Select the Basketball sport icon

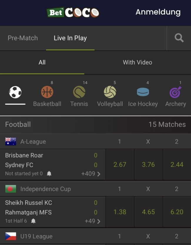pyautogui.click(x=47, y=92)
